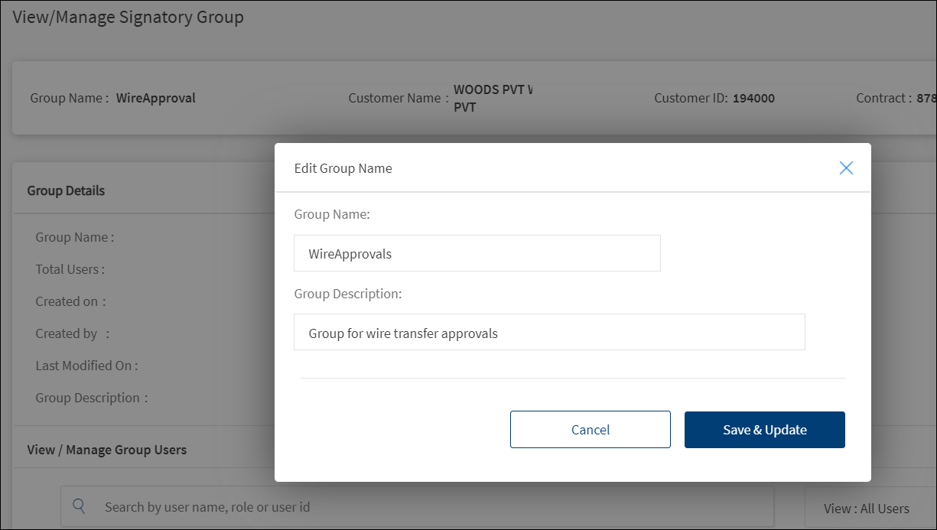The height and width of the screenshot is (530, 937).
Task: Click the Created by label
Action: point(72,333)
